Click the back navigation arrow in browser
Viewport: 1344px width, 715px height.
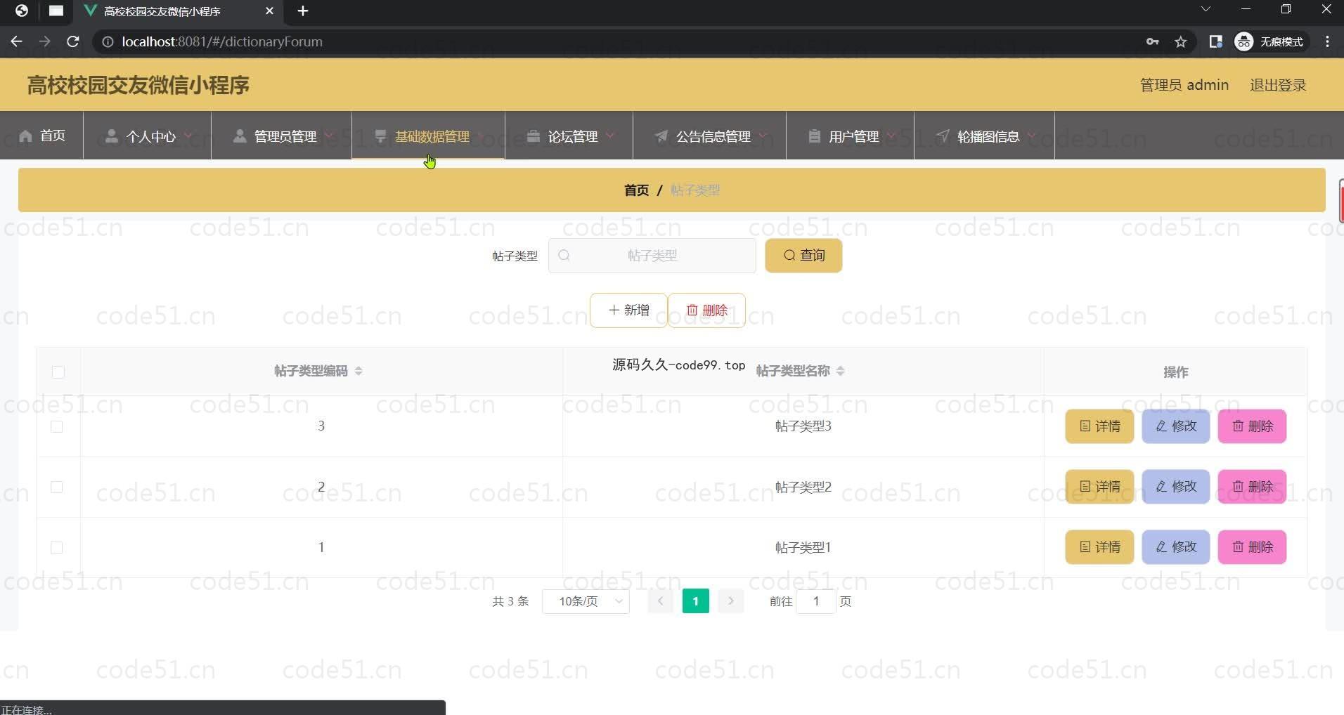[16, 41]
